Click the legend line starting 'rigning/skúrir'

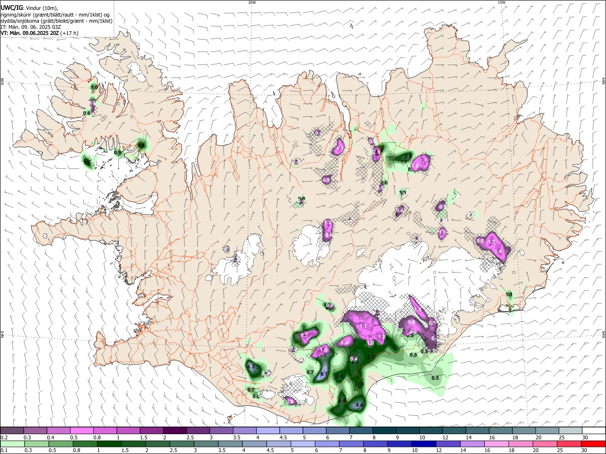tap(55, 15)
